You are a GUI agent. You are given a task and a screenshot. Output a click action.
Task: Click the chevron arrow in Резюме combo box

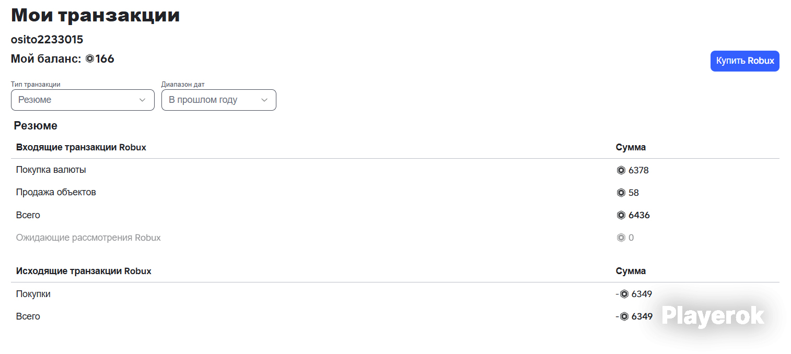tap(142, 100)
